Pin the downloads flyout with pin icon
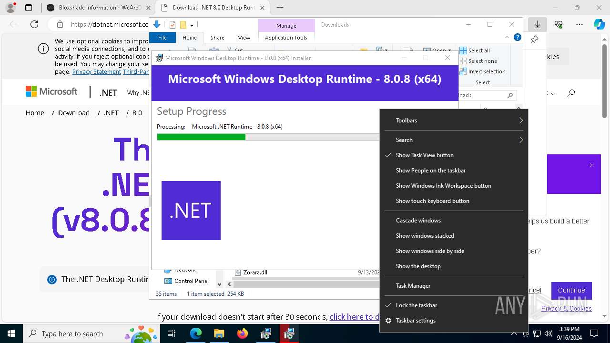 [x=534, y=40]
